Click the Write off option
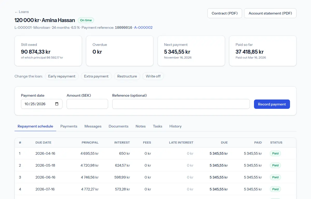The height and width of the screenshot is (199, 311). pyautogui.click(x=153, y=76)
